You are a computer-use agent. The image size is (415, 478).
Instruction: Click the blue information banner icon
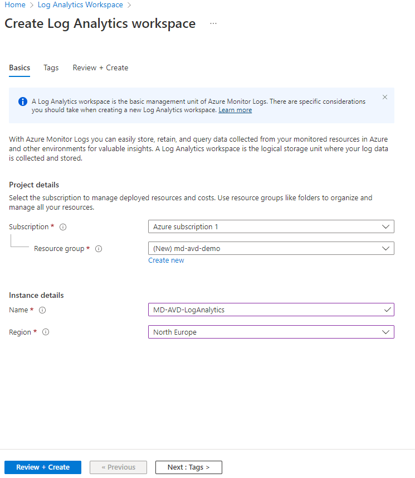(23, 102)
